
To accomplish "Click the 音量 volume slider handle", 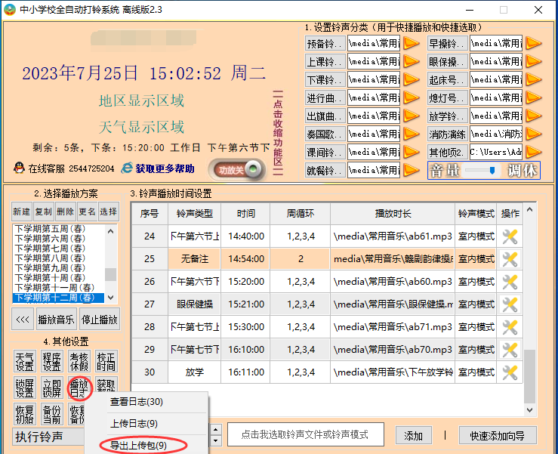I will click(492, 171).
